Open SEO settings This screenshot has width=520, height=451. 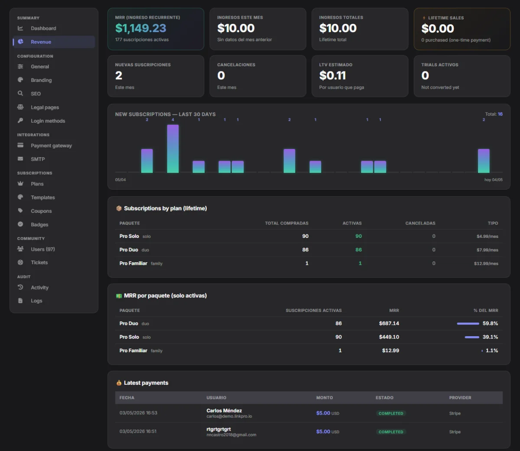click(x=54, y=94)
